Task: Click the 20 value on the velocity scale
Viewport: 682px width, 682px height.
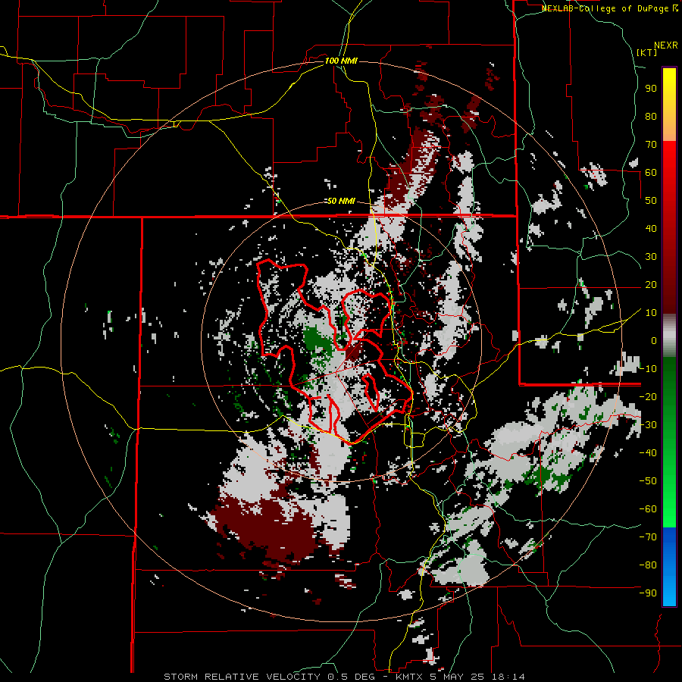Action: [x=651, y=284]
